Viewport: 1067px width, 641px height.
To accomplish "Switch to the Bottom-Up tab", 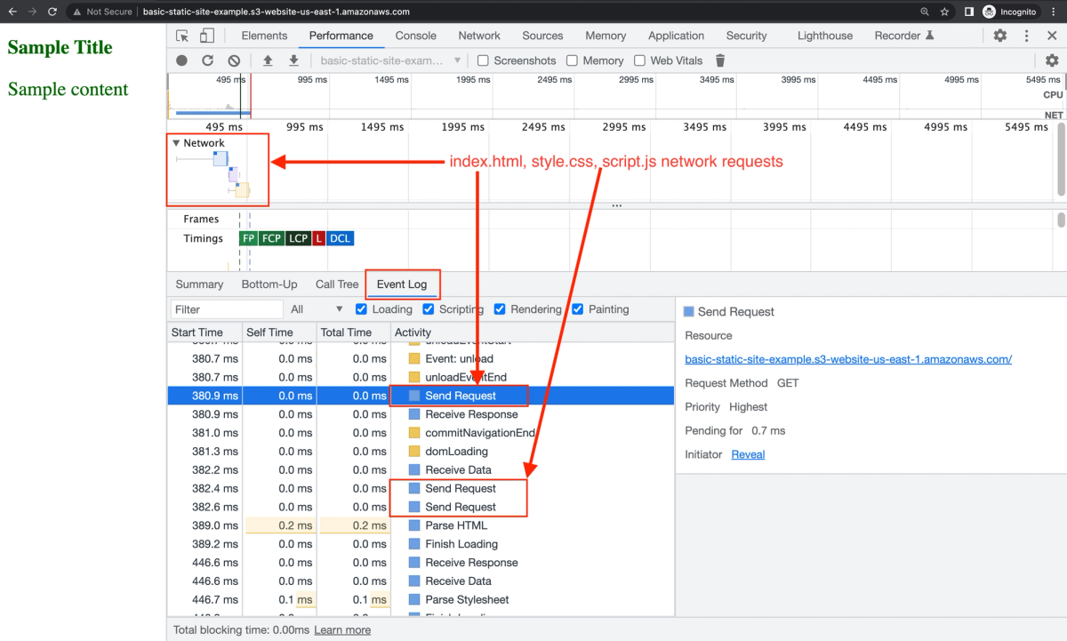I will tap(269, 284).
